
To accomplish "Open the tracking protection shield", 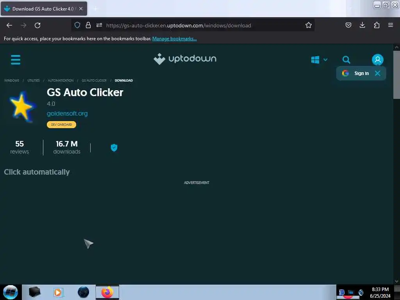I will (77, 25).
